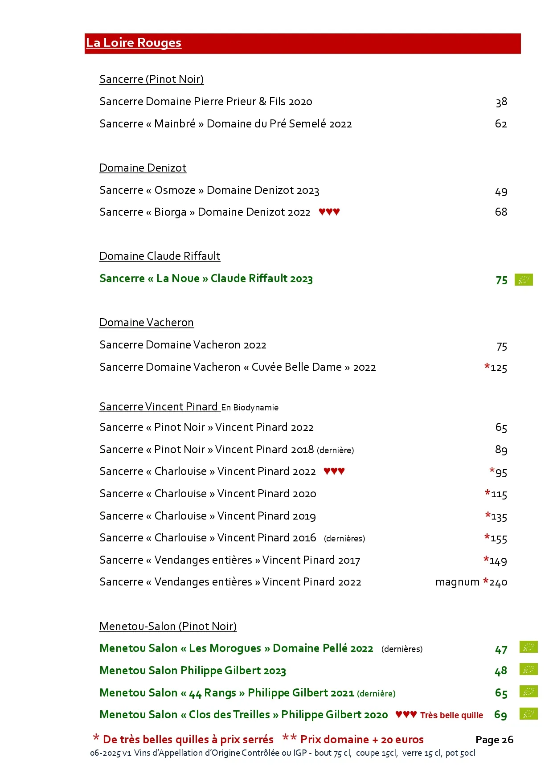Click red hearts after Biorga Domaine Denizot 2022

pos(329,212)
